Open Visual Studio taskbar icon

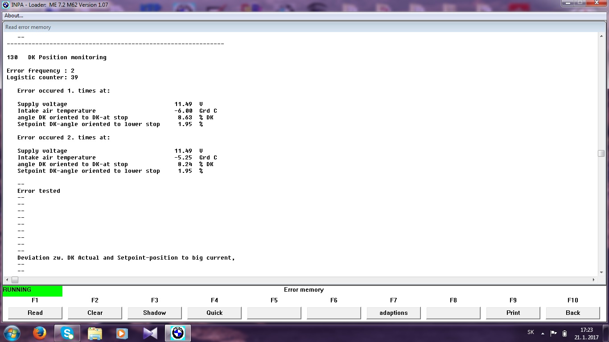(150, 333)
